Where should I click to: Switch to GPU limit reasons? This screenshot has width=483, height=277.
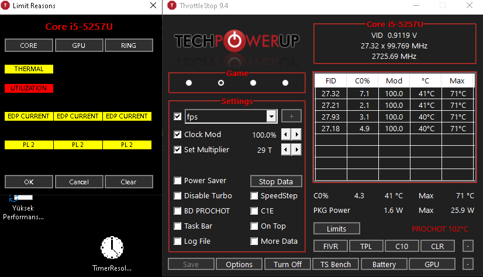(x=79, y=45)
